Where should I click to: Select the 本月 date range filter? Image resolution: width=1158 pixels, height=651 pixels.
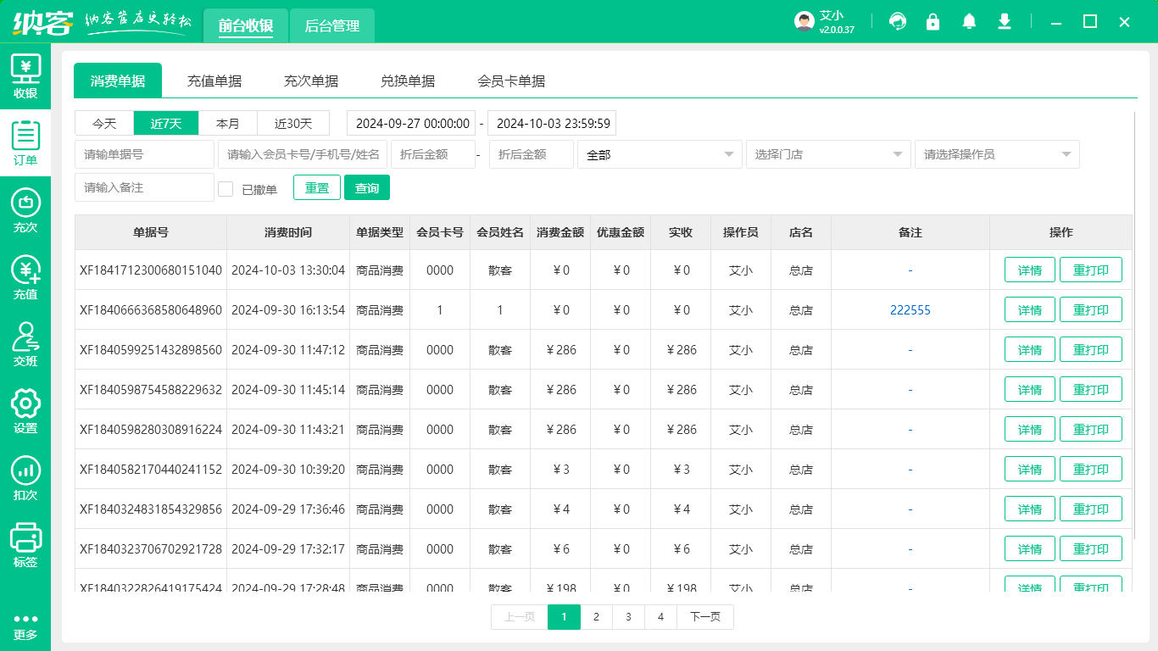[x=227, y=123]
